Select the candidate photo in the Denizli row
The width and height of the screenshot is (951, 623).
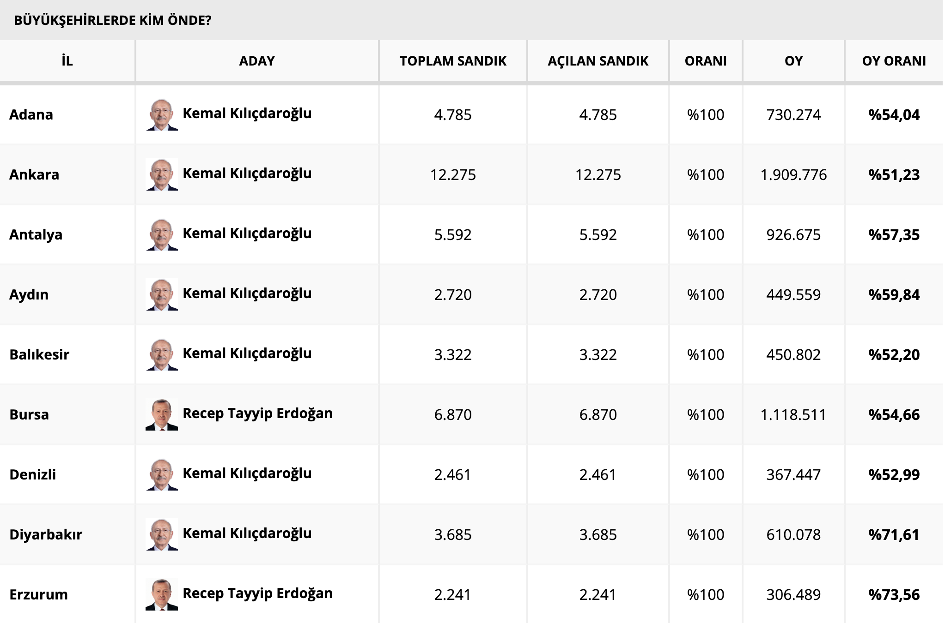(x=162, y=475)
